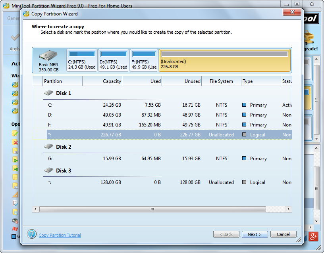Click left arrow of partition list horizontal scrollbar

click(35, 209)
